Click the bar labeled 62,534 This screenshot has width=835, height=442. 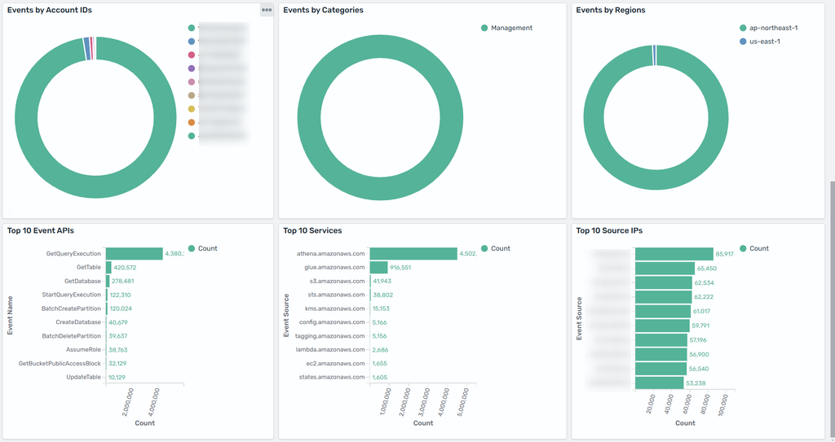pos(664,282)
